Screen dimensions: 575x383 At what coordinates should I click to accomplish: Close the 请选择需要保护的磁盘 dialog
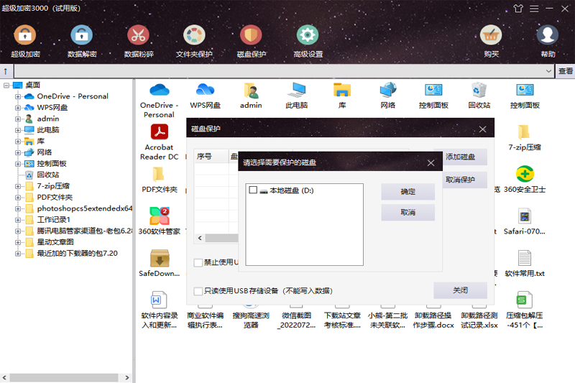tap(431, 162)
